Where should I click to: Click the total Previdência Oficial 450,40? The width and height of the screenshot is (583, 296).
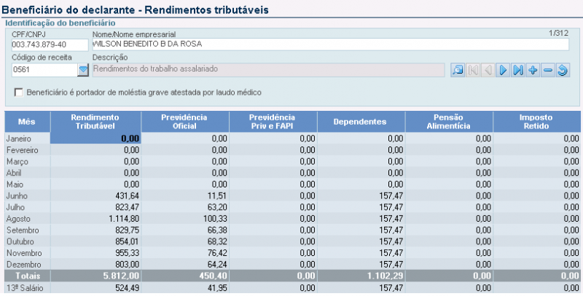point(185,276)
